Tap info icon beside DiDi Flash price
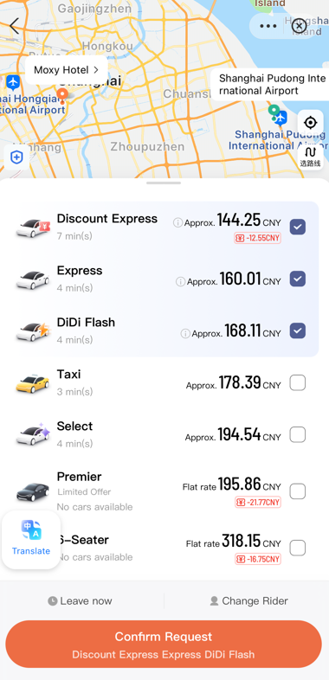Viewport: 329px width, 680px height. pyautogui.click(x=185, y=333)
